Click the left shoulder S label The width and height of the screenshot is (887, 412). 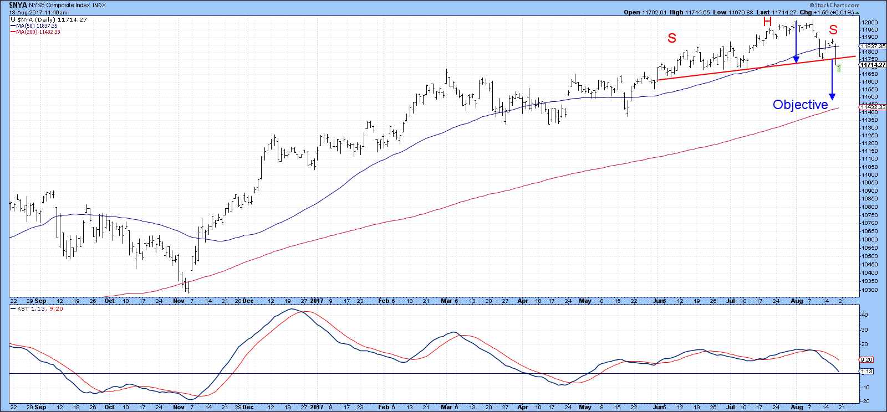tap(672, 38)
